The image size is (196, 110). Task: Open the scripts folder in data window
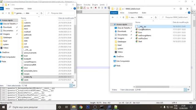pyautogui.click(x=27, y=38)
